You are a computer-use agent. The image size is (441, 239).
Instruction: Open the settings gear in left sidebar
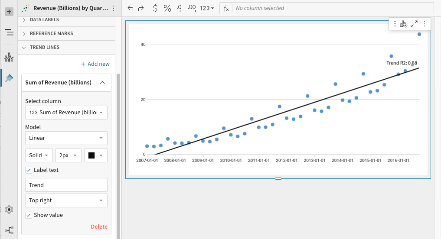(9, 210)
